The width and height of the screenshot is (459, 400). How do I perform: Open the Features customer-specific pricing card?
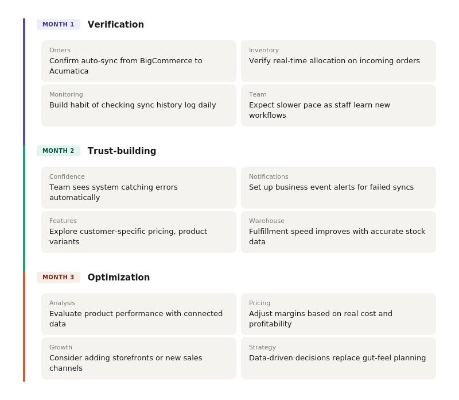point(139,232)
